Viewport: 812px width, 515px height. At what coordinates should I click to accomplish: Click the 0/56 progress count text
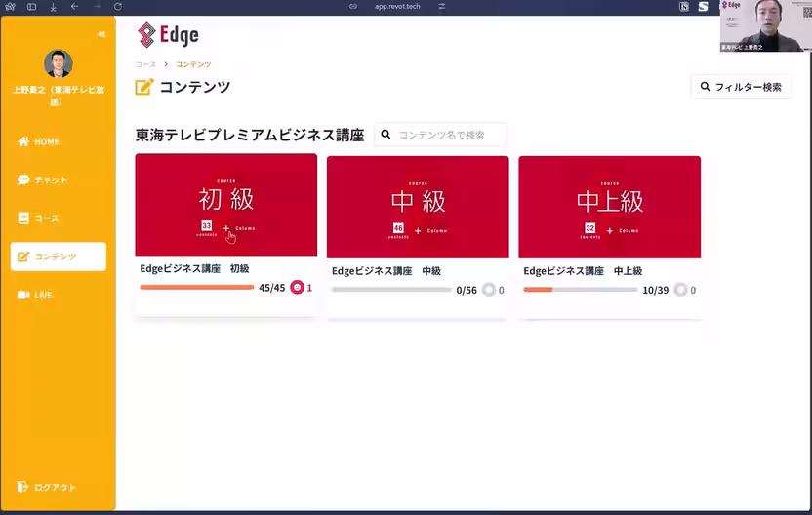click(467, 291)
